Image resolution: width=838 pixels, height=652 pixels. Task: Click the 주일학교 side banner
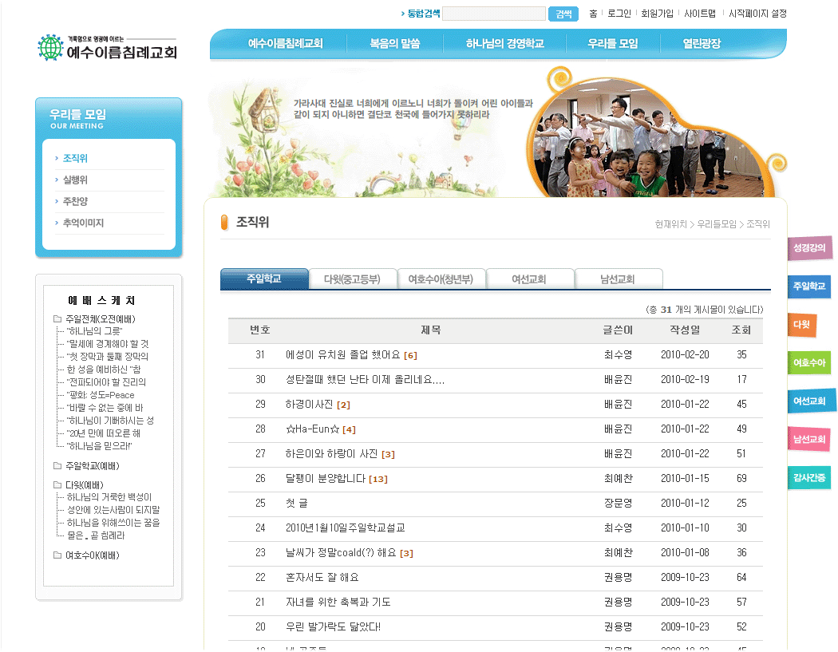[x=809, y=286]
